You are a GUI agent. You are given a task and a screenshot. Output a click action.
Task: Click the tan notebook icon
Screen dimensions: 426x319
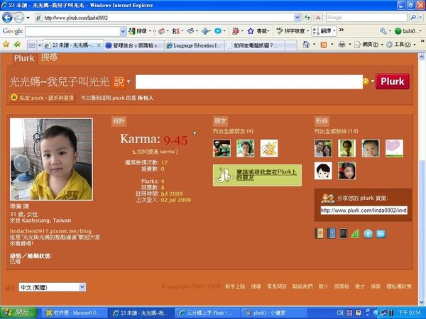click(x=319, y=233)
